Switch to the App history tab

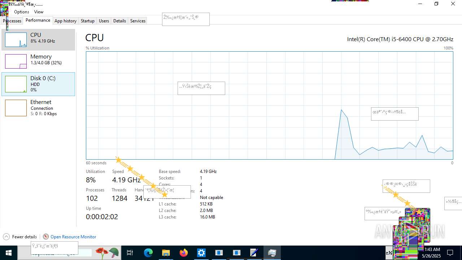(65, 21)
